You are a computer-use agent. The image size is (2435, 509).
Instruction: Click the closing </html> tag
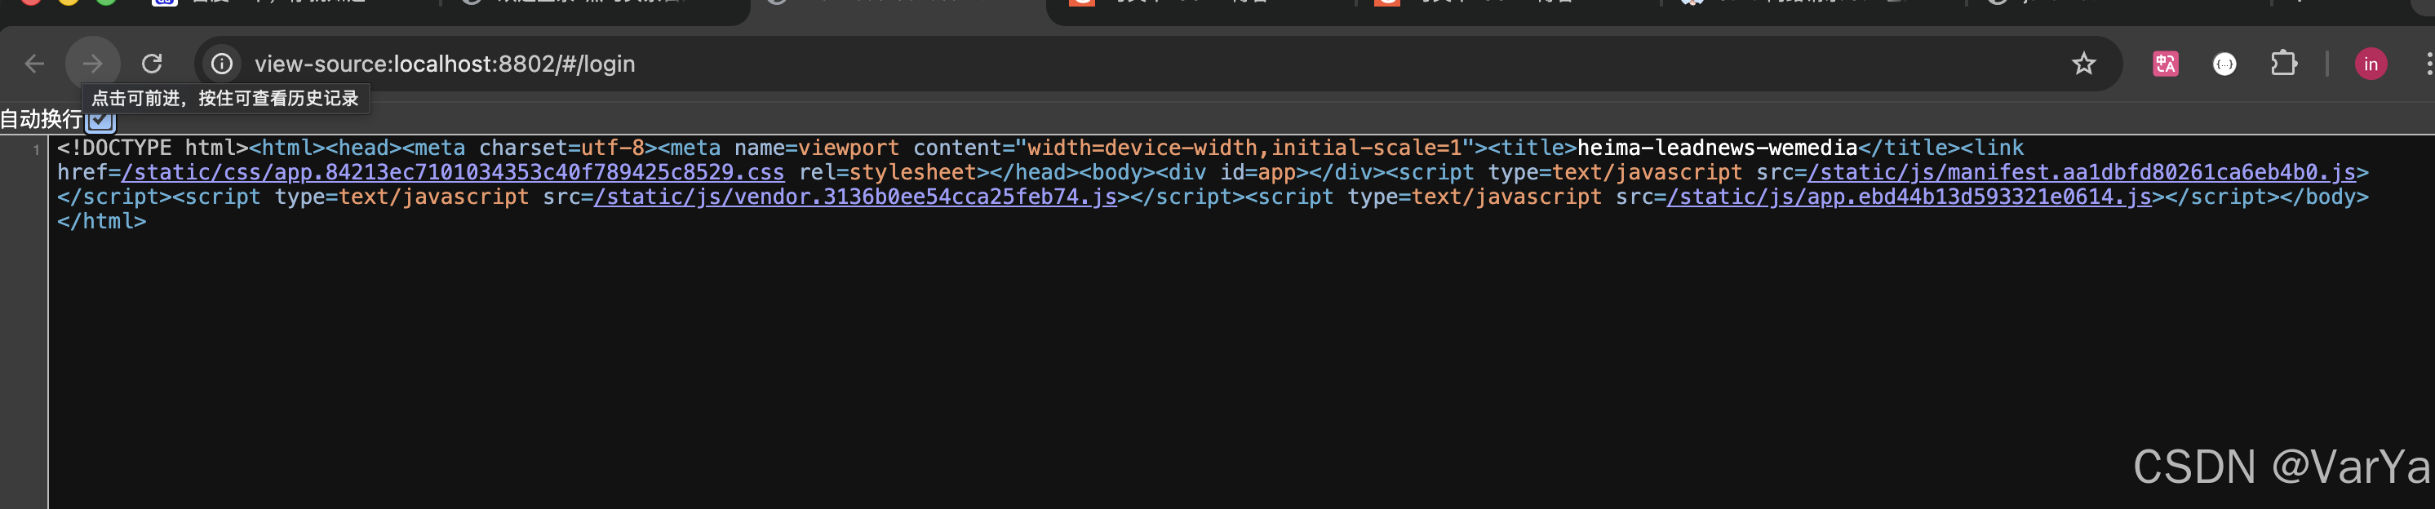102,222
